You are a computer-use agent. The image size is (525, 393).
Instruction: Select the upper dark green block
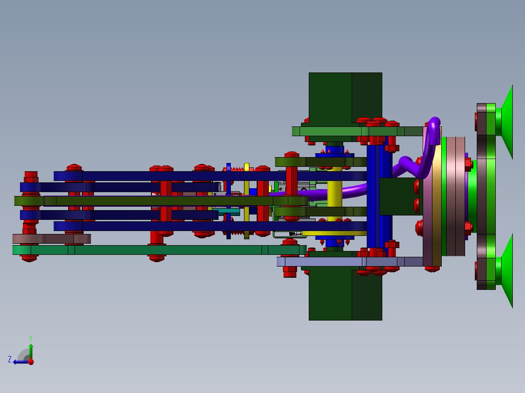tap(345, 98)
